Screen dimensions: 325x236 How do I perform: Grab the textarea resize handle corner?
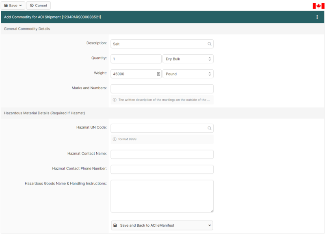[x=212, y=210]
